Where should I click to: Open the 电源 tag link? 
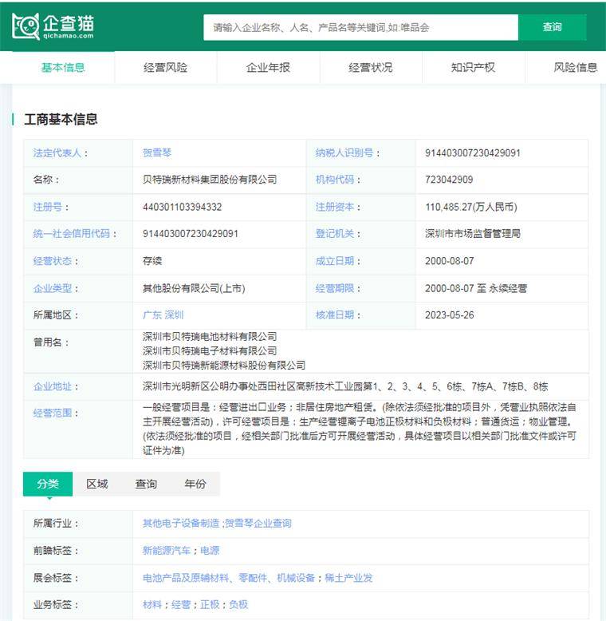coord(210,551)
